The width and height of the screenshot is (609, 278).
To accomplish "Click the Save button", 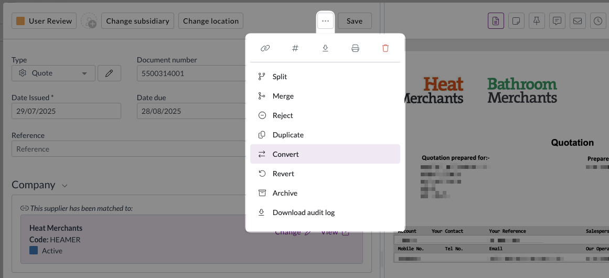I will point(355,21).
